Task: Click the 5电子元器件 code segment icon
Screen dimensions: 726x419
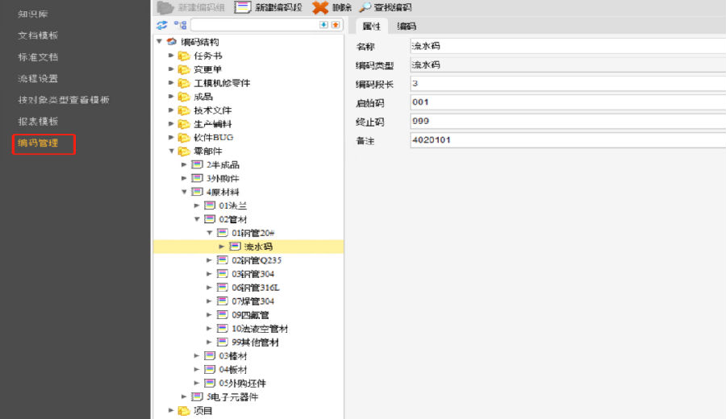Action: pyautogui.click(x=198, y=396)
